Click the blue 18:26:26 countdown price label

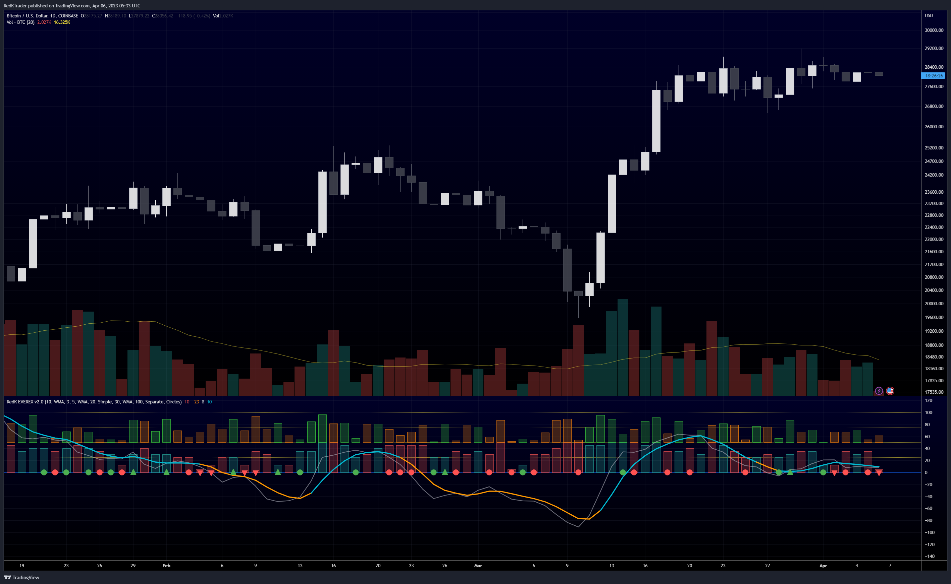click(933, 76)
